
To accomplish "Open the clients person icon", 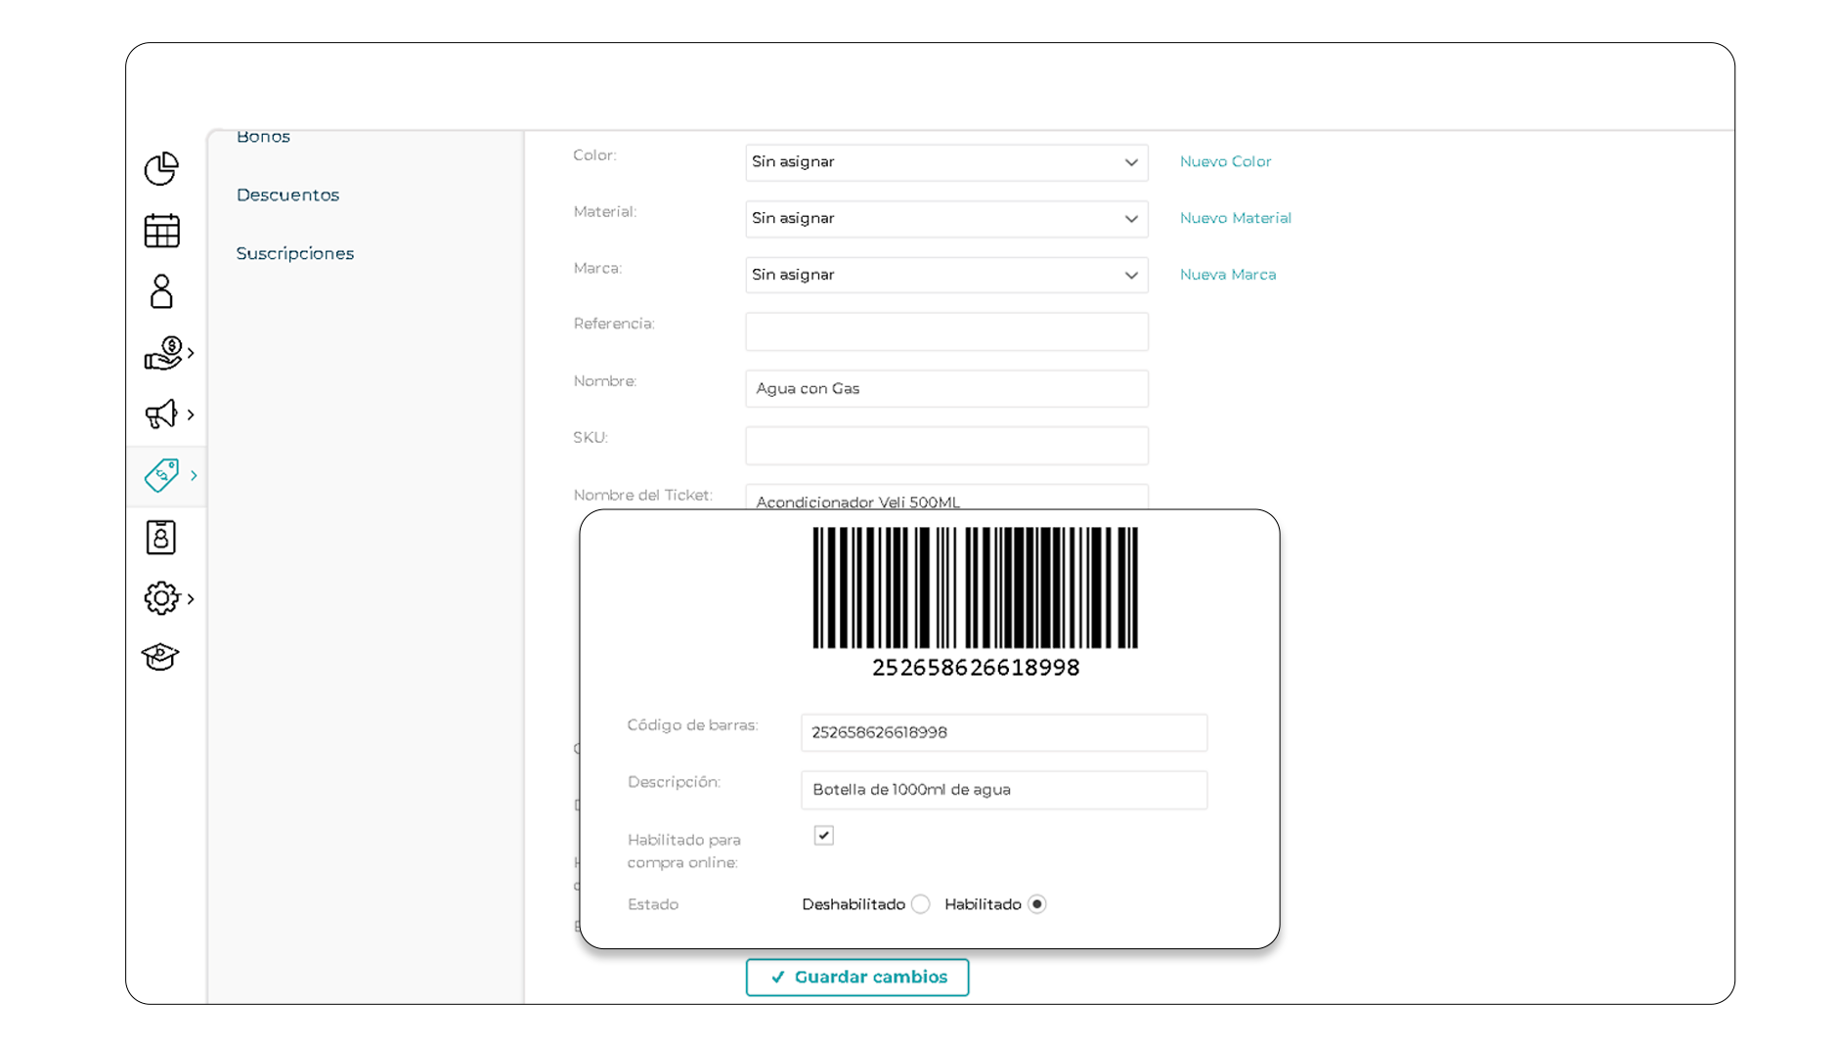I will coord(161,291).
